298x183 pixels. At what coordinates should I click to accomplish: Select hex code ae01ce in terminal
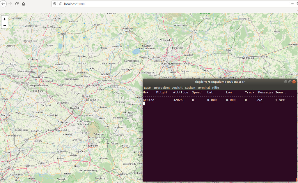point(148,100)
